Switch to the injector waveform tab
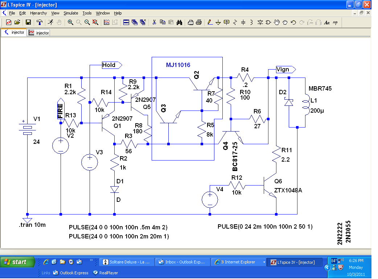 (x=38, y=33)
